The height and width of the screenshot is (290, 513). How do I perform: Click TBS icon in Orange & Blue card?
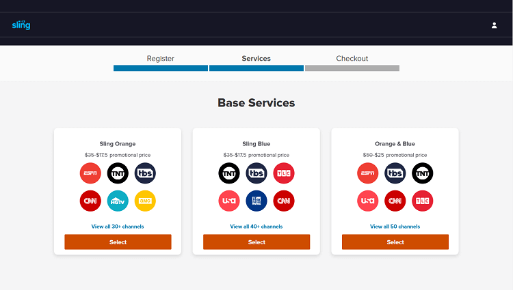pos(395,173)
